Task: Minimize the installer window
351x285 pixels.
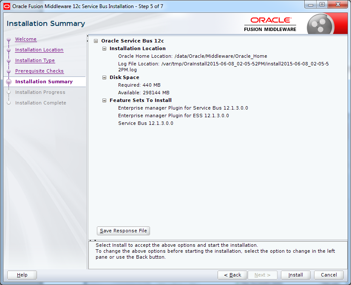Action: (x=311, y=5)
